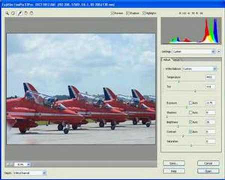The width and height of the screenshot is (225, 180).
Task: Click the zoom-in plus button below preview
Action: pos(11,164)
